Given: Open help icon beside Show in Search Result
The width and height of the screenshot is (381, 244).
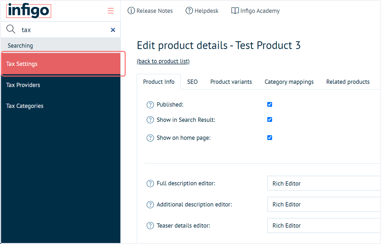Looking at the screenshot, I should pyautogui.click(x=150, y=120).
